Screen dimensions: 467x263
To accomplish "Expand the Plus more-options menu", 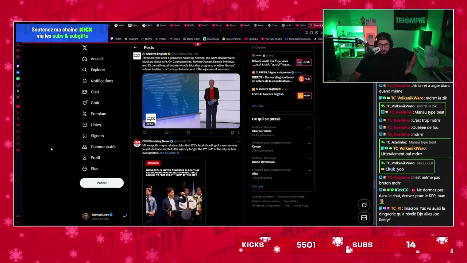I will click(x=90, y=169).
